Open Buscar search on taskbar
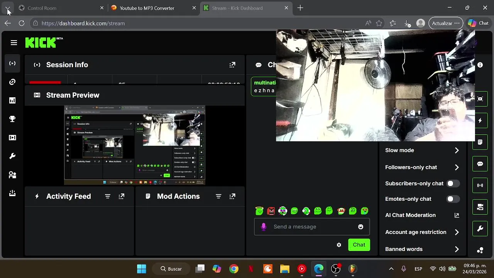Screen dimensions: 494x278 click(x=171, y=269)
